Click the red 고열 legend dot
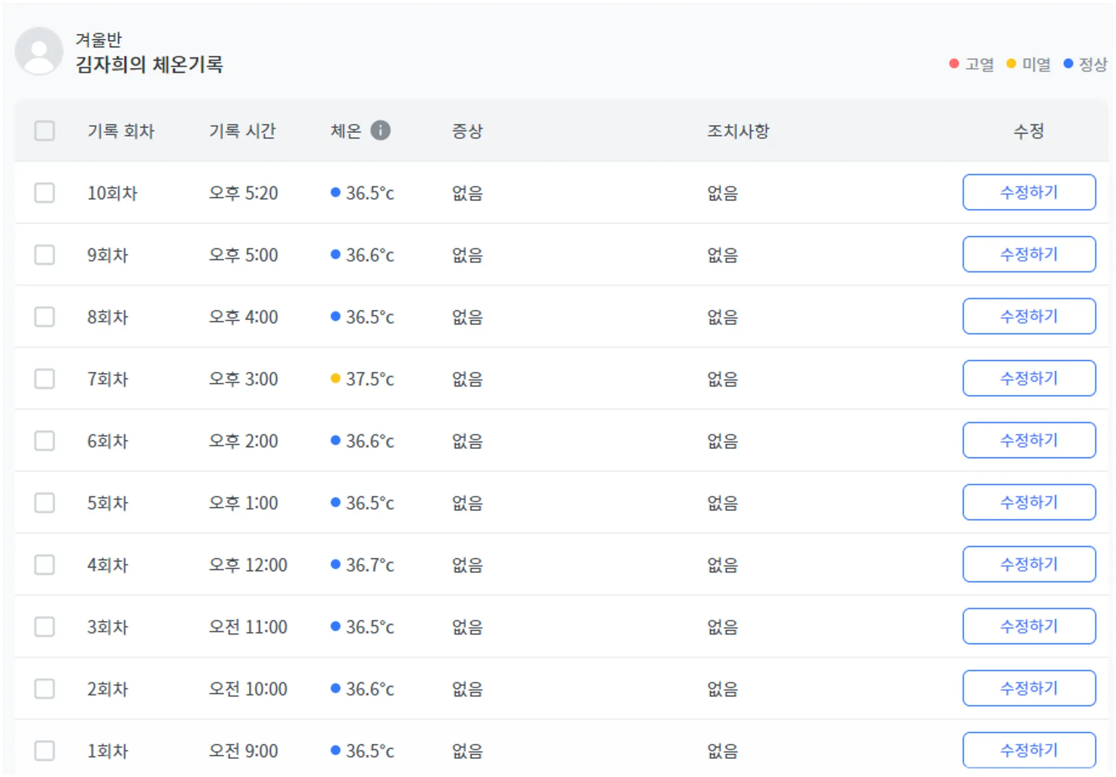 click(954, 64)
